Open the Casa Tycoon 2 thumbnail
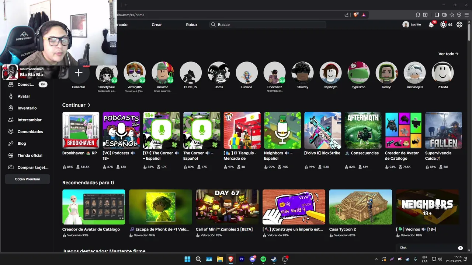 click(x=361, y=207)
